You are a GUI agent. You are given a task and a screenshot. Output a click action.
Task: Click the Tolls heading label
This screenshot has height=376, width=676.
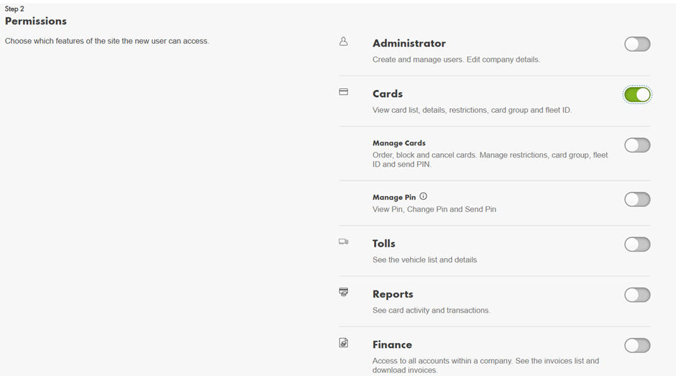pyautogui.click(x=383, y=244)
